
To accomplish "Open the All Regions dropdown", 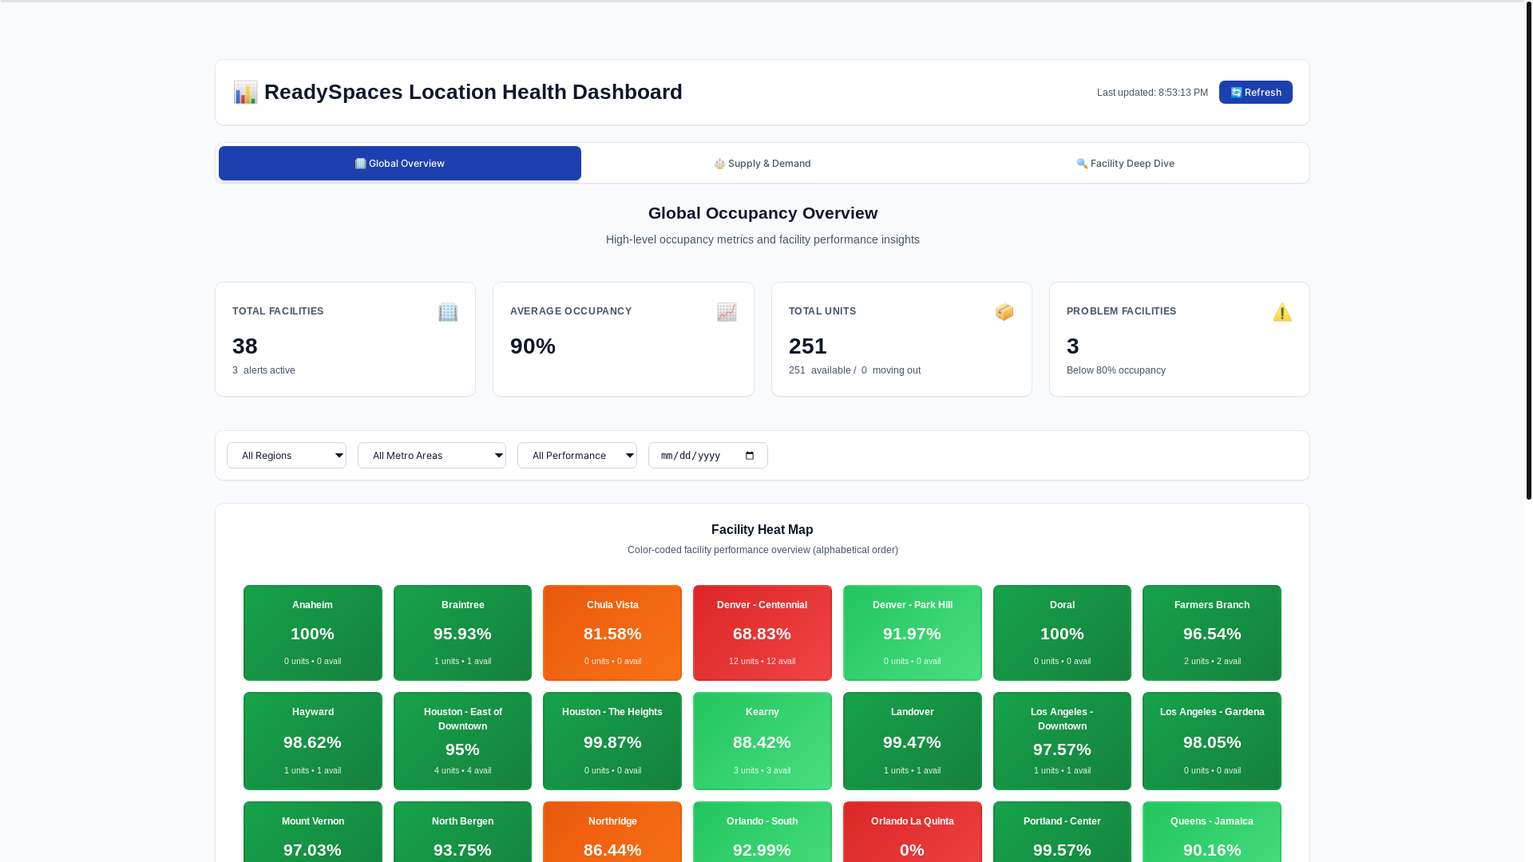I will [287, 456].
